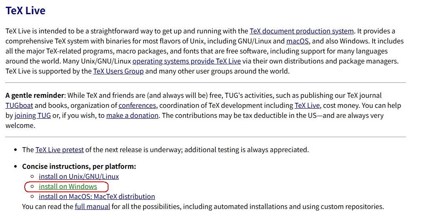Viewport: 424px width, 219px height.
Task: Click 'TeX Live' link in the gentle reminder
Action: (307, 105)
